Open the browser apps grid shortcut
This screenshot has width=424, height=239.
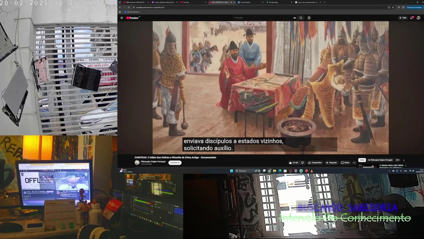(x=120, y=12)
